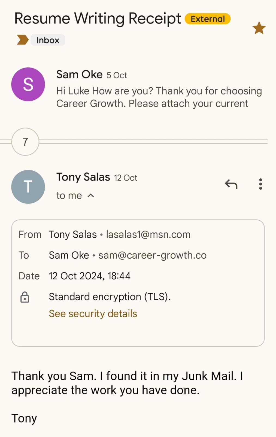Select the sam@career-growth.co recipient address
Image resolution: width=276 pixels, height=437 pixels.
[152, 255]
